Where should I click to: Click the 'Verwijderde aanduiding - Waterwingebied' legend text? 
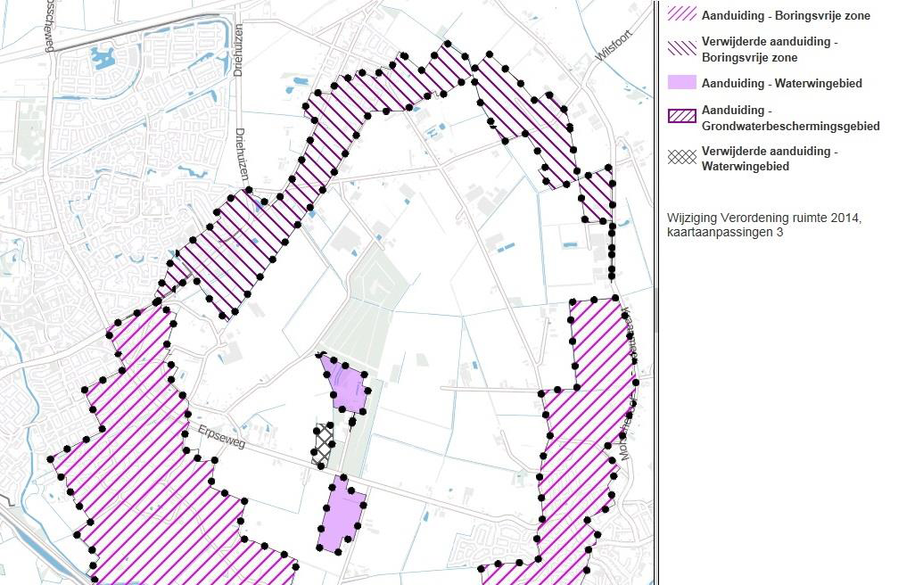click(x=770, y=159)
